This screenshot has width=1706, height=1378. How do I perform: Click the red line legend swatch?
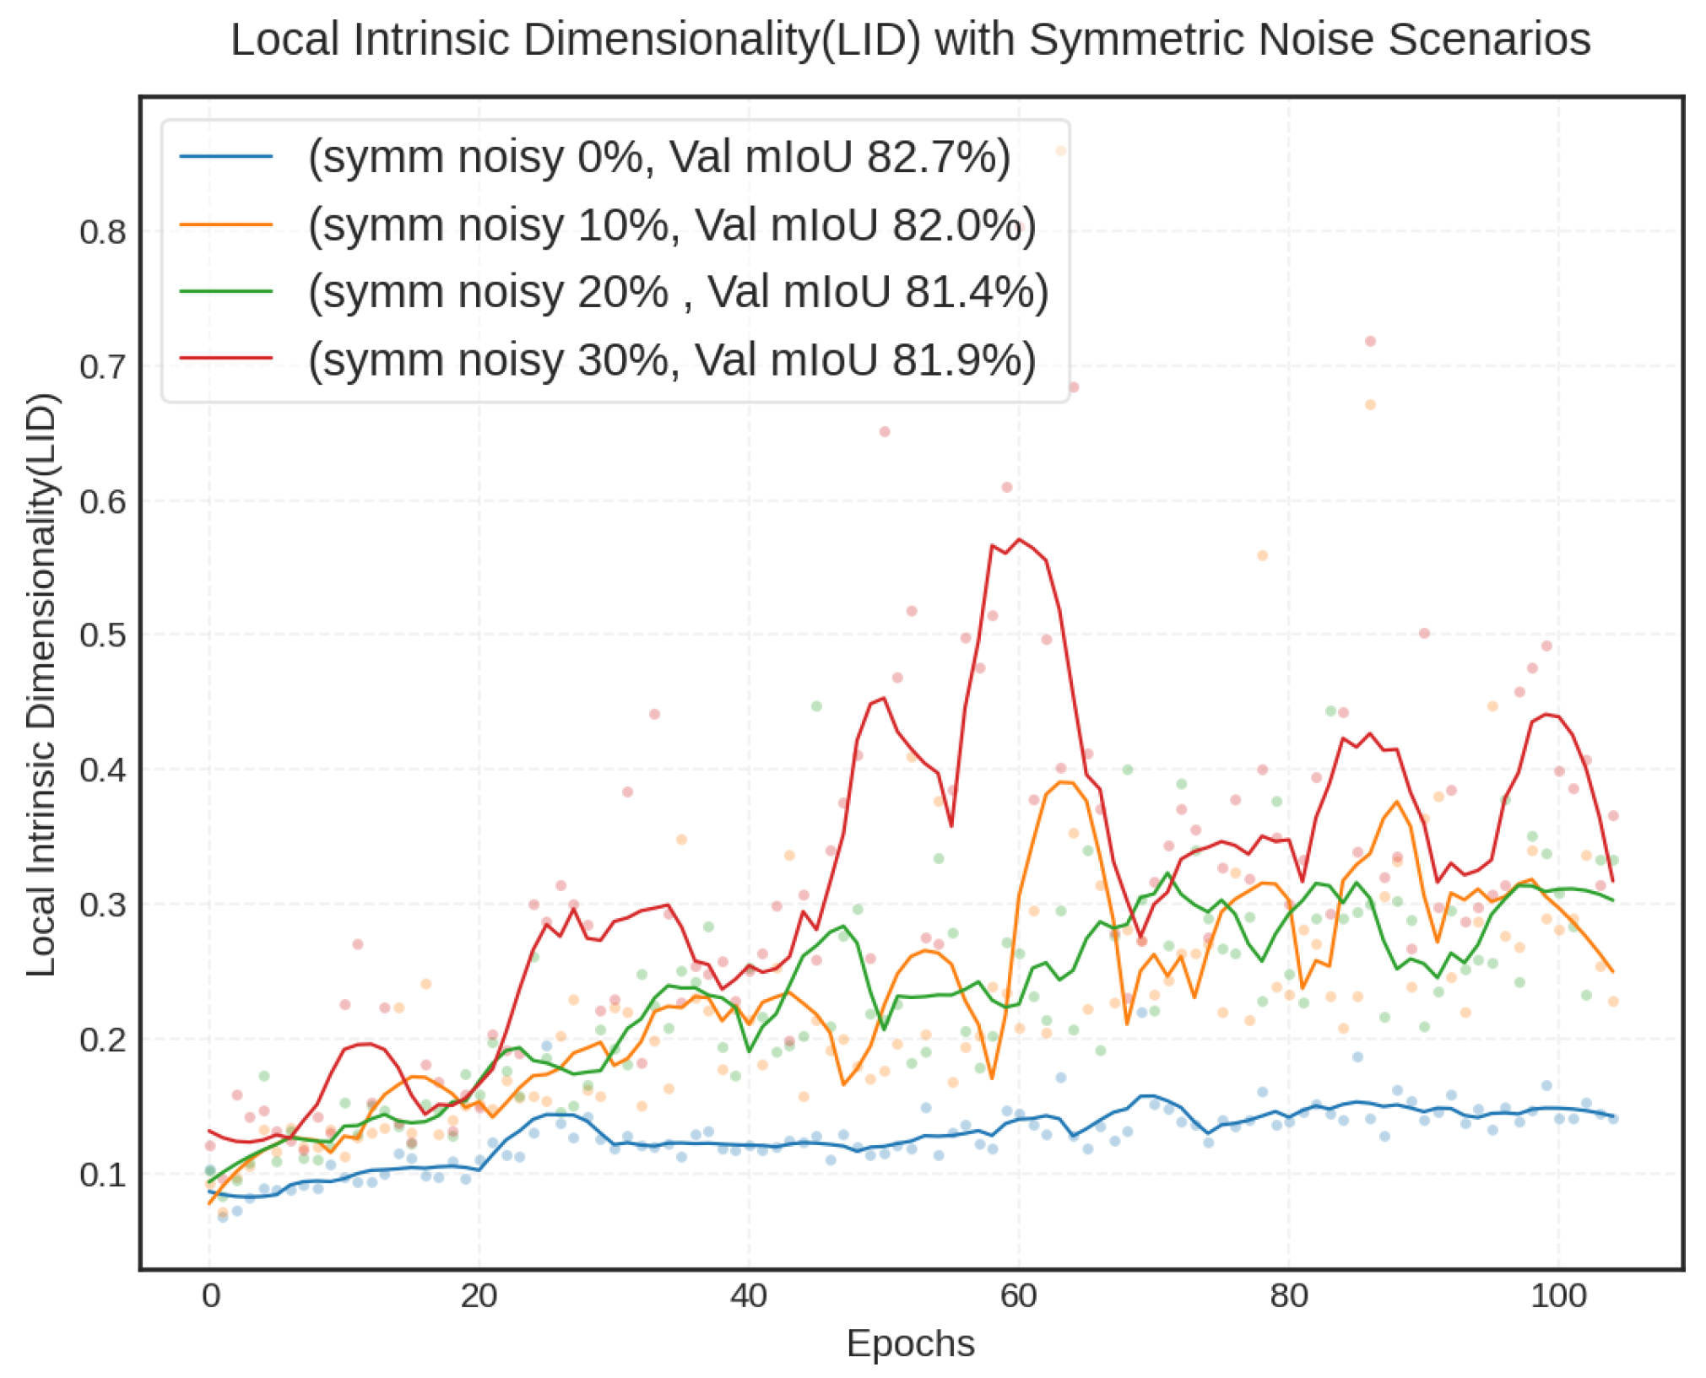[x=225, y=359]
